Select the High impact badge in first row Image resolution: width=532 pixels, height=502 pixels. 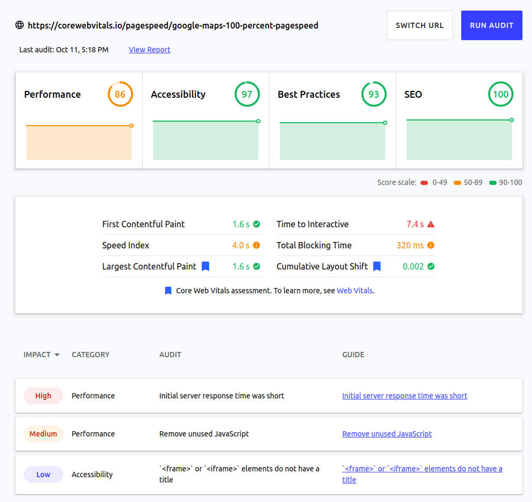pyautogui.click(x=43, y=396)
